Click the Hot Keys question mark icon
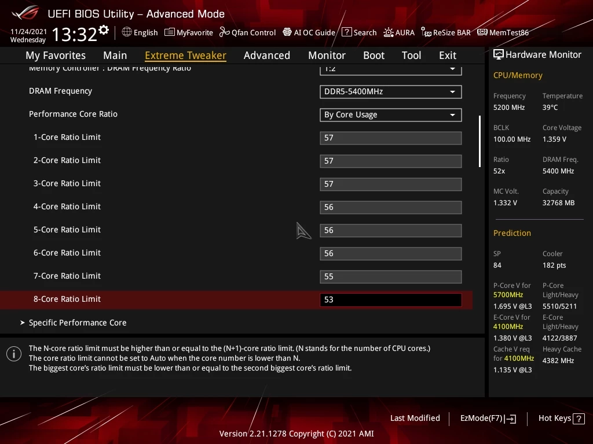Viewport: 593px width, 444px height. [x=579, y=419]
